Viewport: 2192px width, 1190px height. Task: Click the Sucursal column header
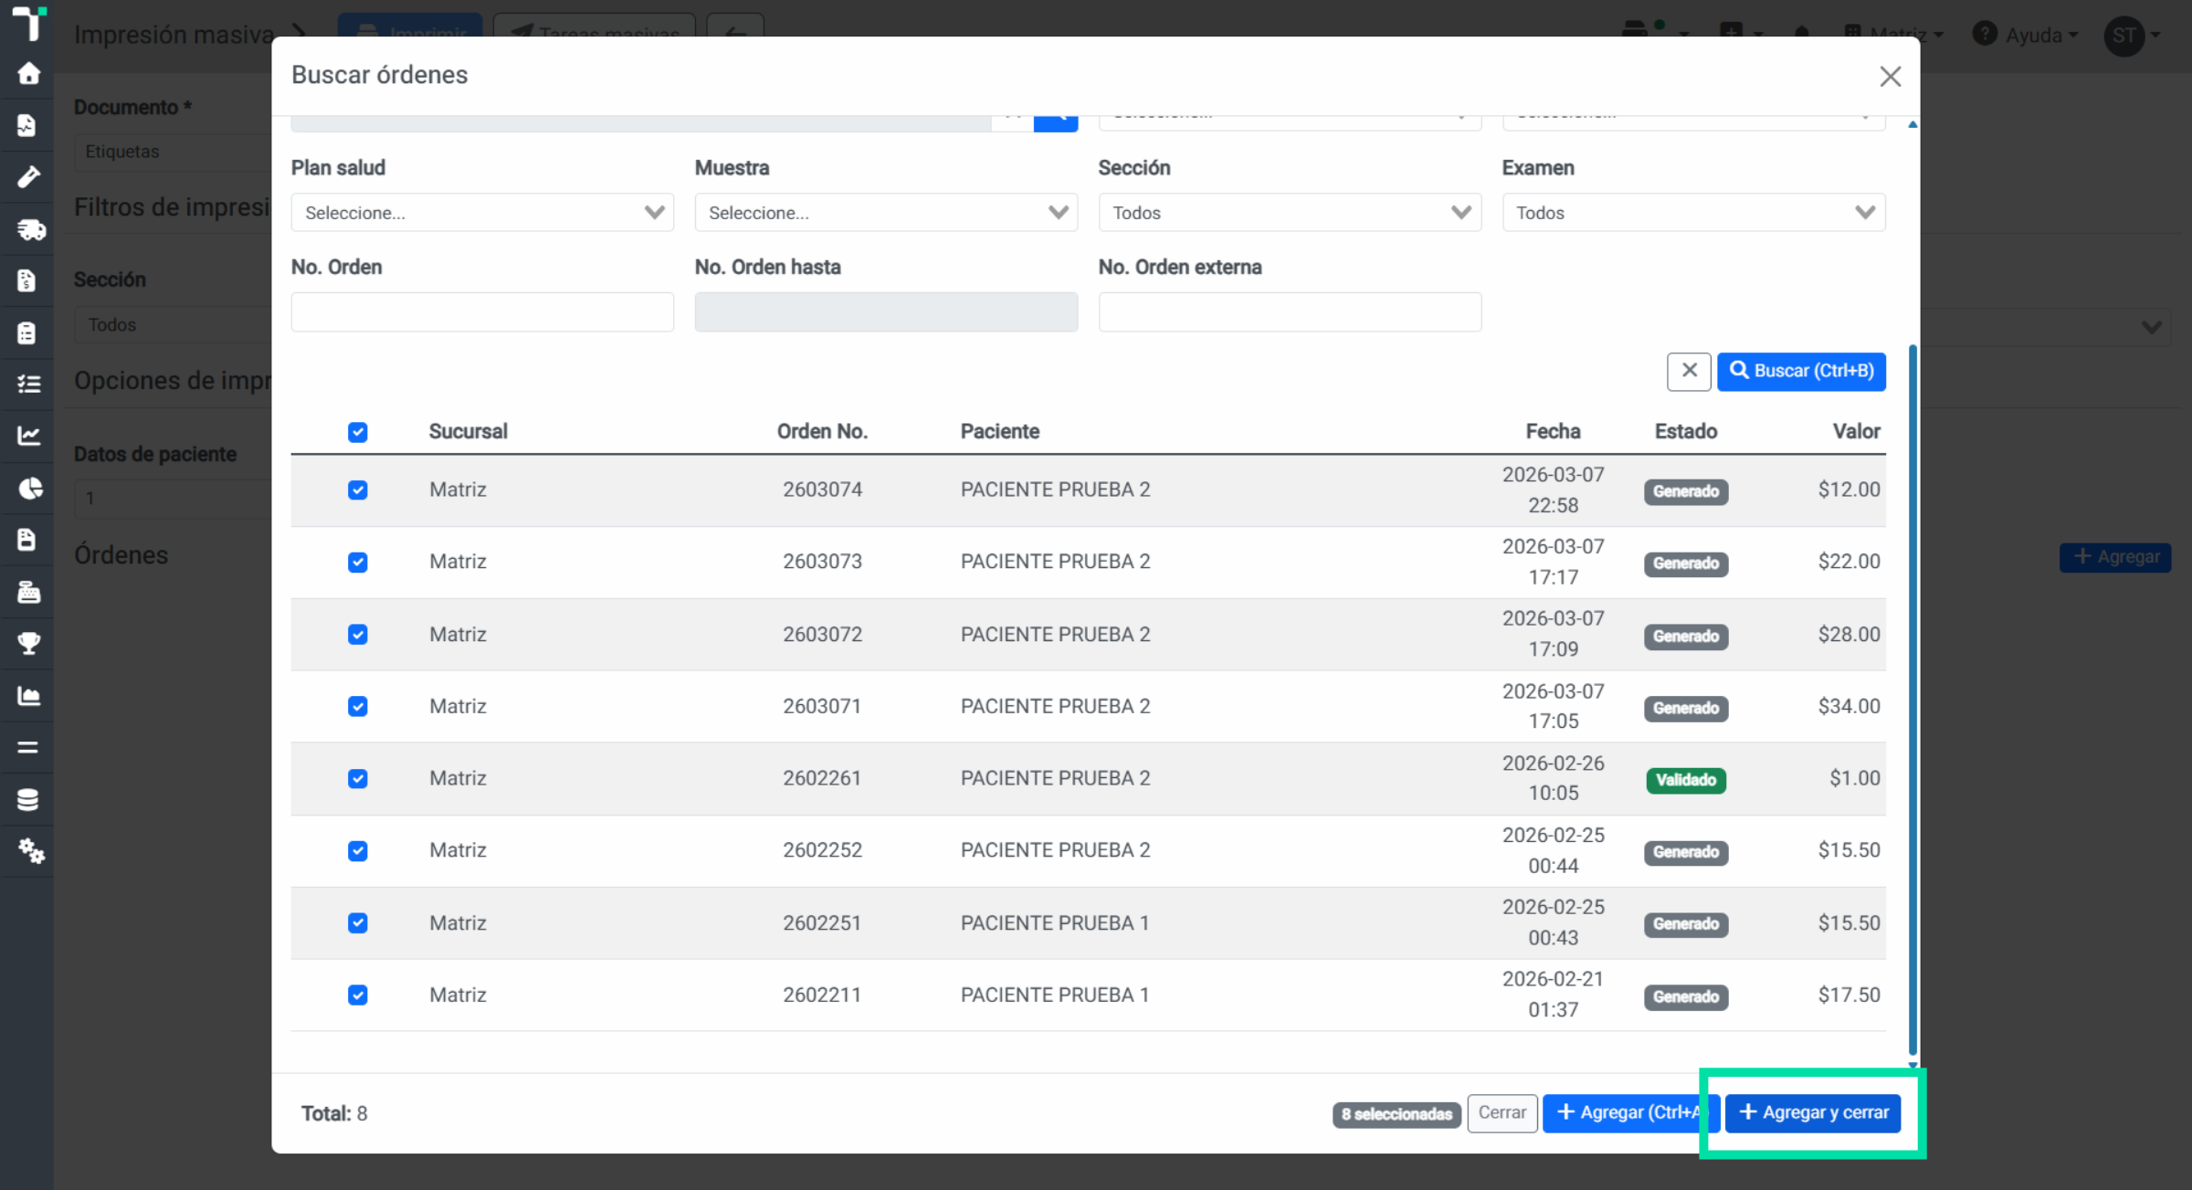468,431
